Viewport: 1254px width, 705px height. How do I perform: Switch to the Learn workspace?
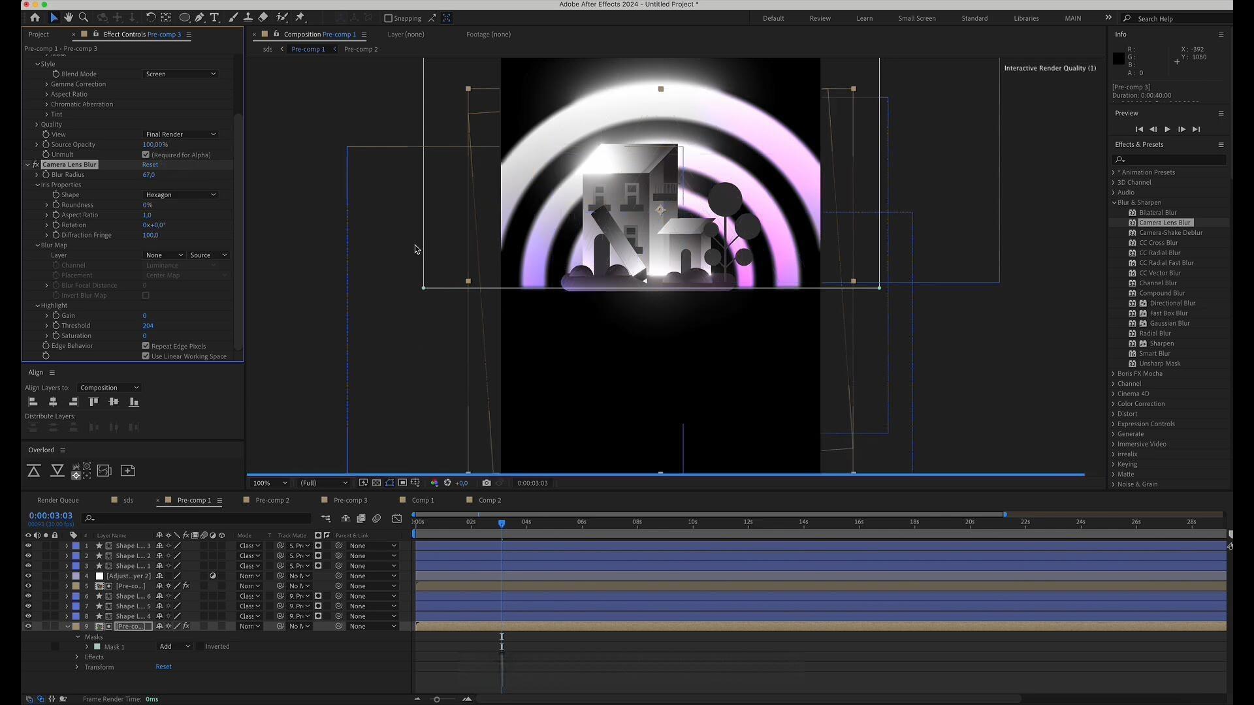(864, 18)
